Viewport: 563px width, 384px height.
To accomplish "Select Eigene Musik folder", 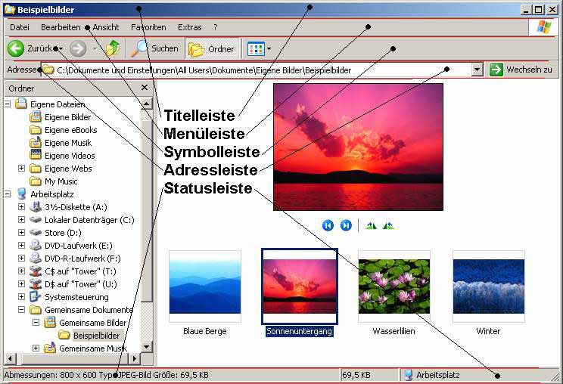I will point(68,143).
